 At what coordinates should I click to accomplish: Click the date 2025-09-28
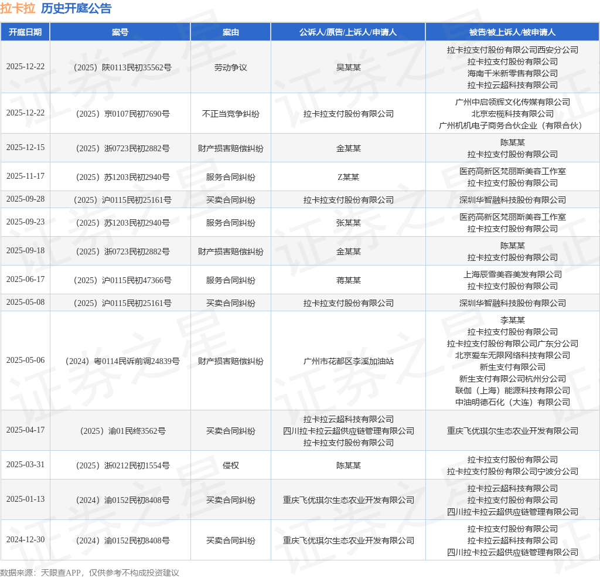pos(25,199)
